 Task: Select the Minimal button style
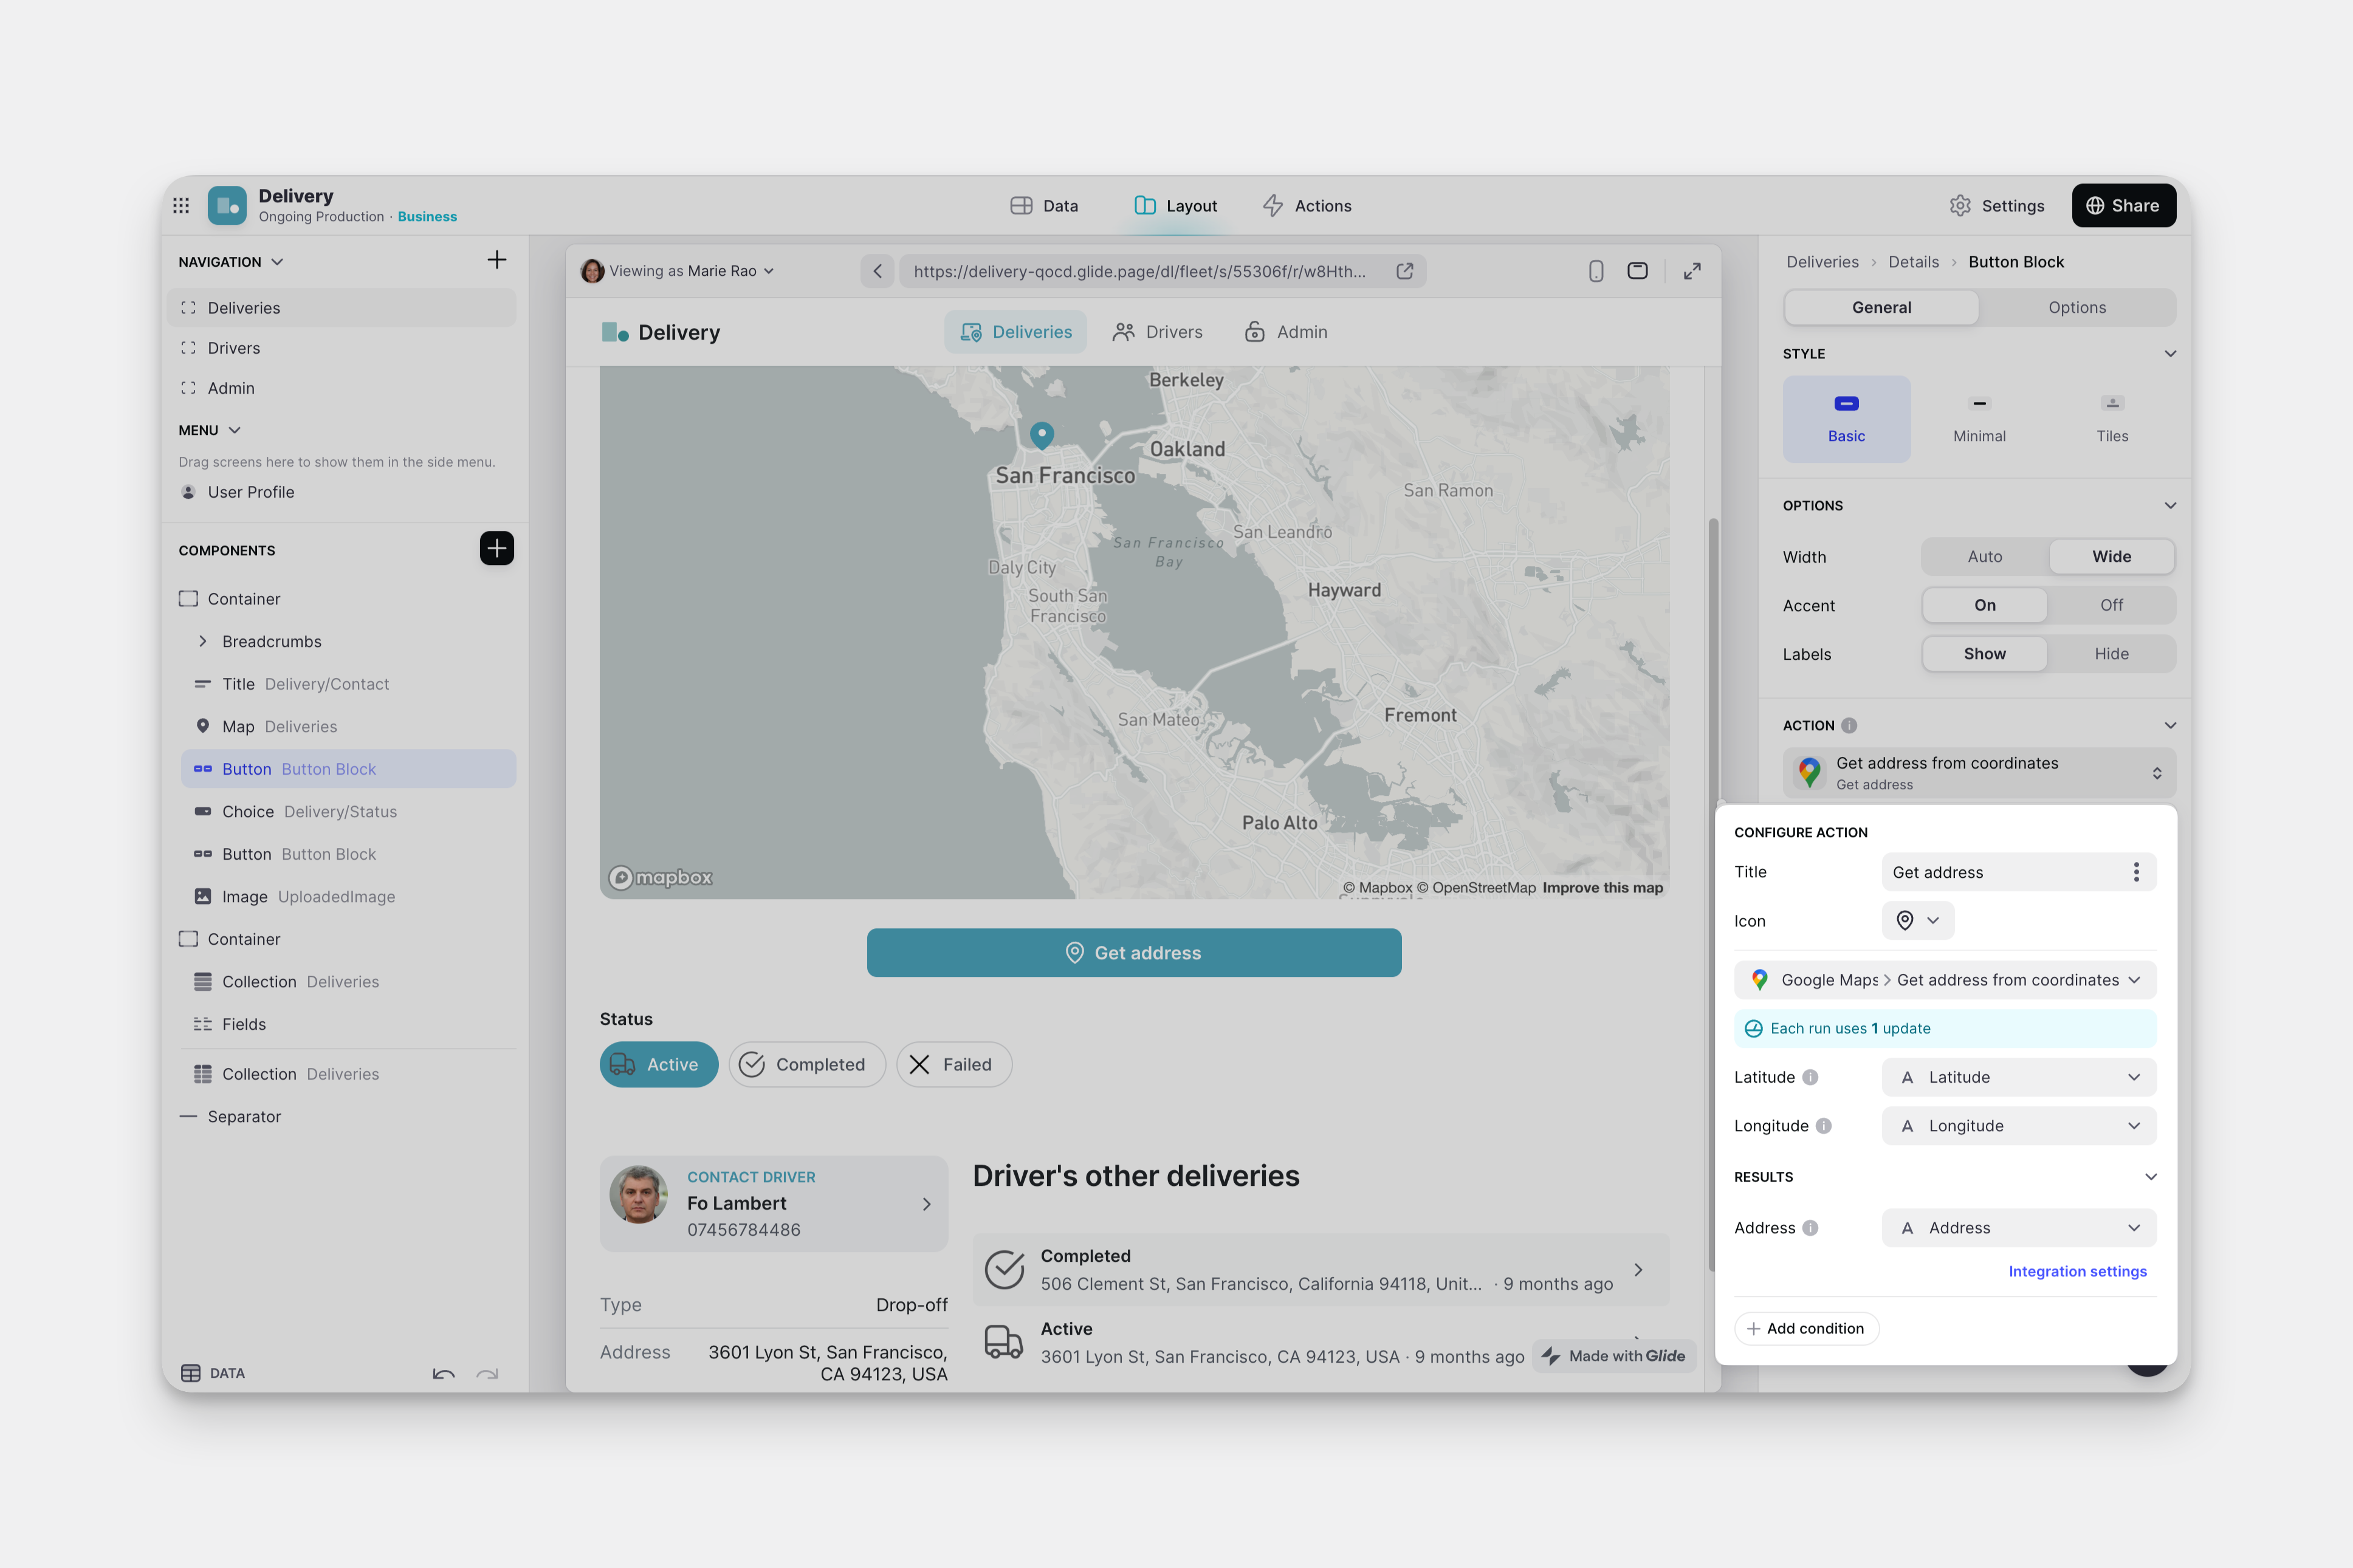[x=1979, y=418]
